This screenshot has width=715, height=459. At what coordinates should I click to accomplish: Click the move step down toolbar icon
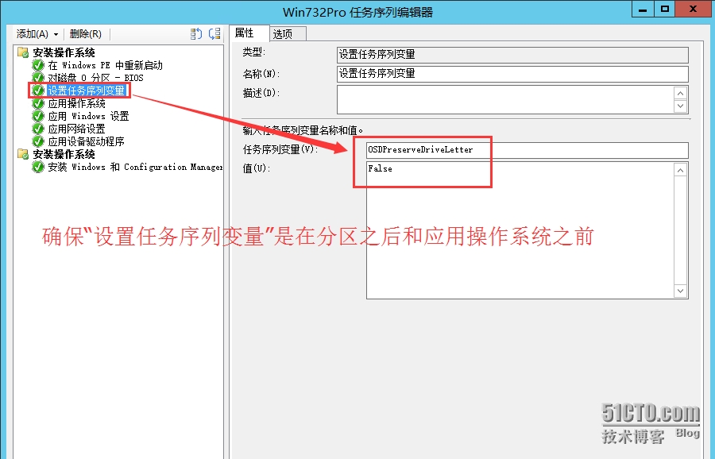(214, 33)
